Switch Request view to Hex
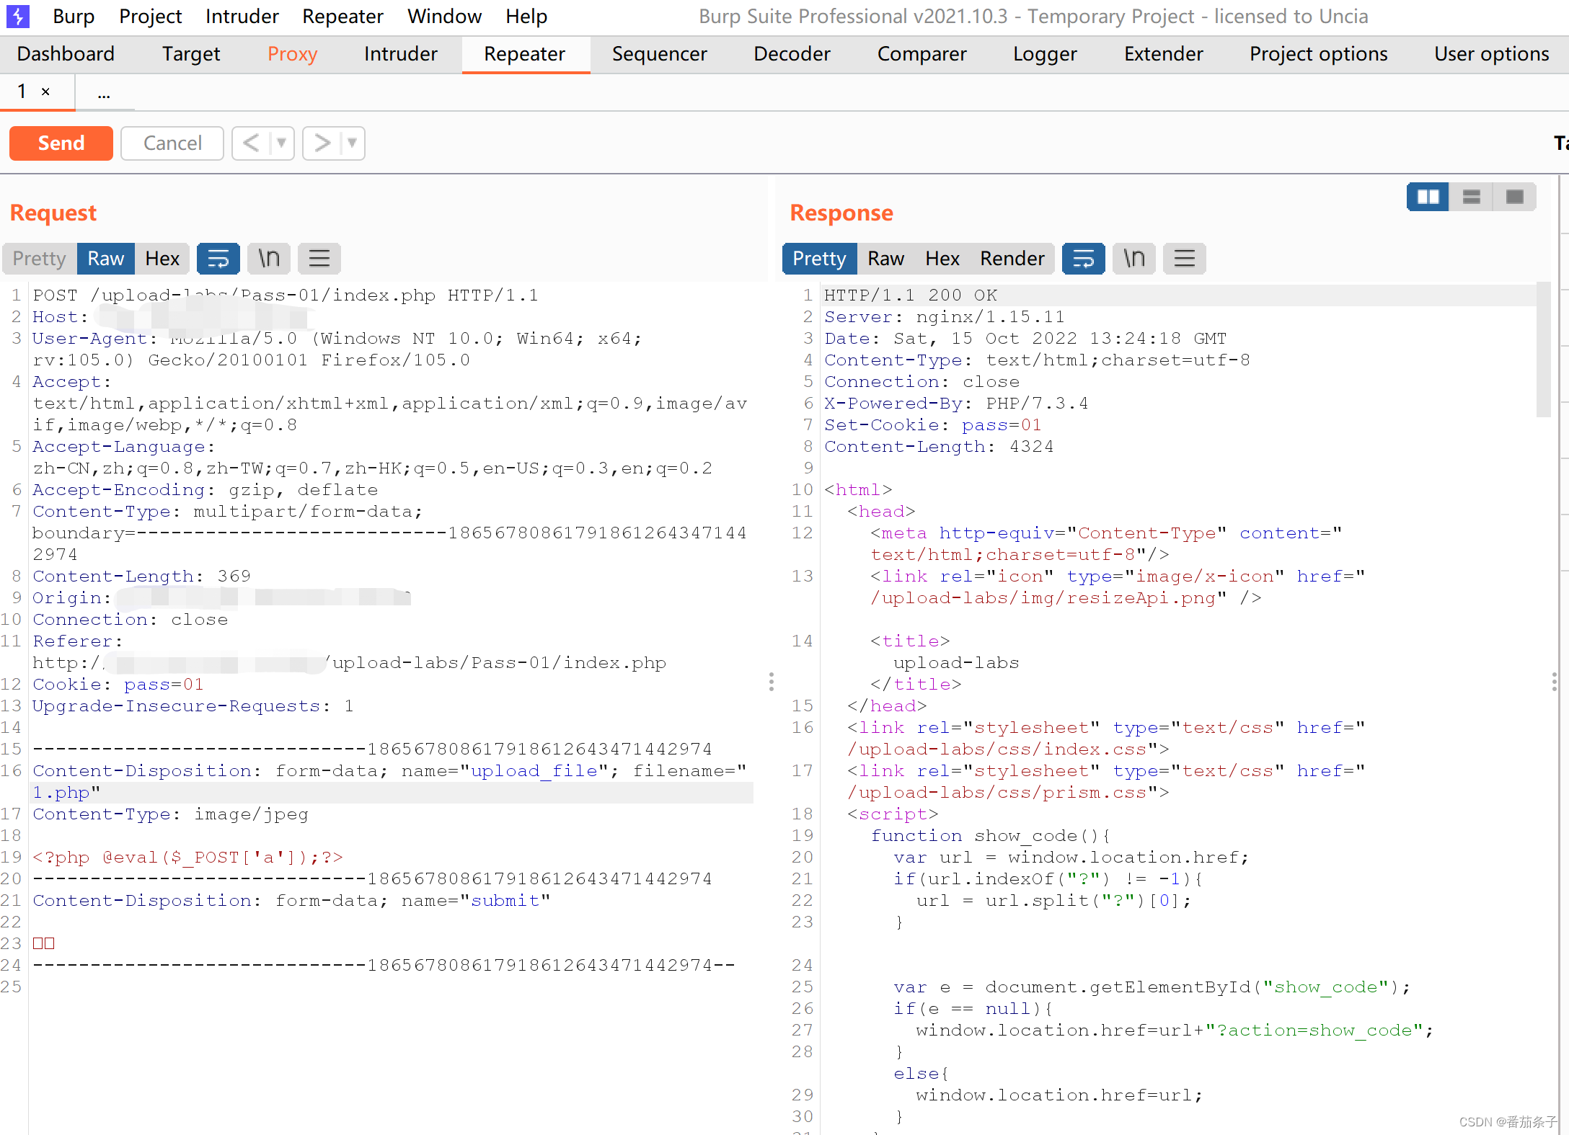 coord(162,259)
